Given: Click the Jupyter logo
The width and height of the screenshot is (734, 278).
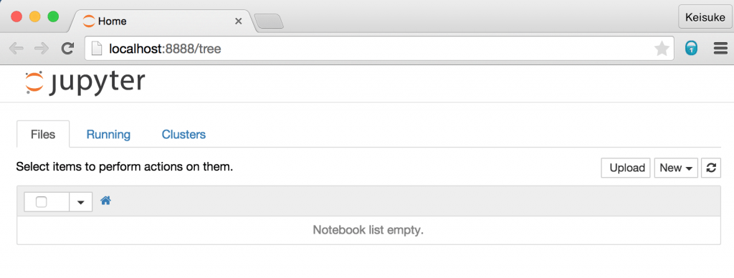Looking at the screenshot, I should [85, 83].
